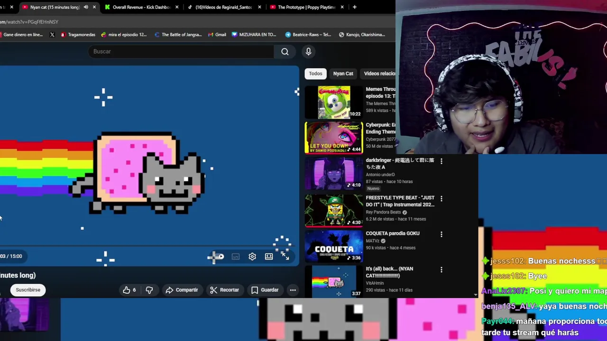Select the Videos relacionados filter chip
Viewport: 607px width, 341px height.
point(378,73)
